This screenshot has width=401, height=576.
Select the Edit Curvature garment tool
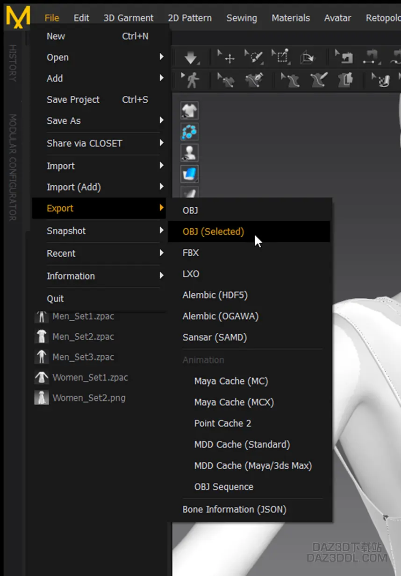pos(227,80)
